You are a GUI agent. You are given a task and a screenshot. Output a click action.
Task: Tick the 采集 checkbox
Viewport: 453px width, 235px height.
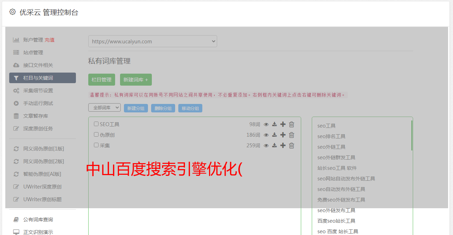click(96, 145)
